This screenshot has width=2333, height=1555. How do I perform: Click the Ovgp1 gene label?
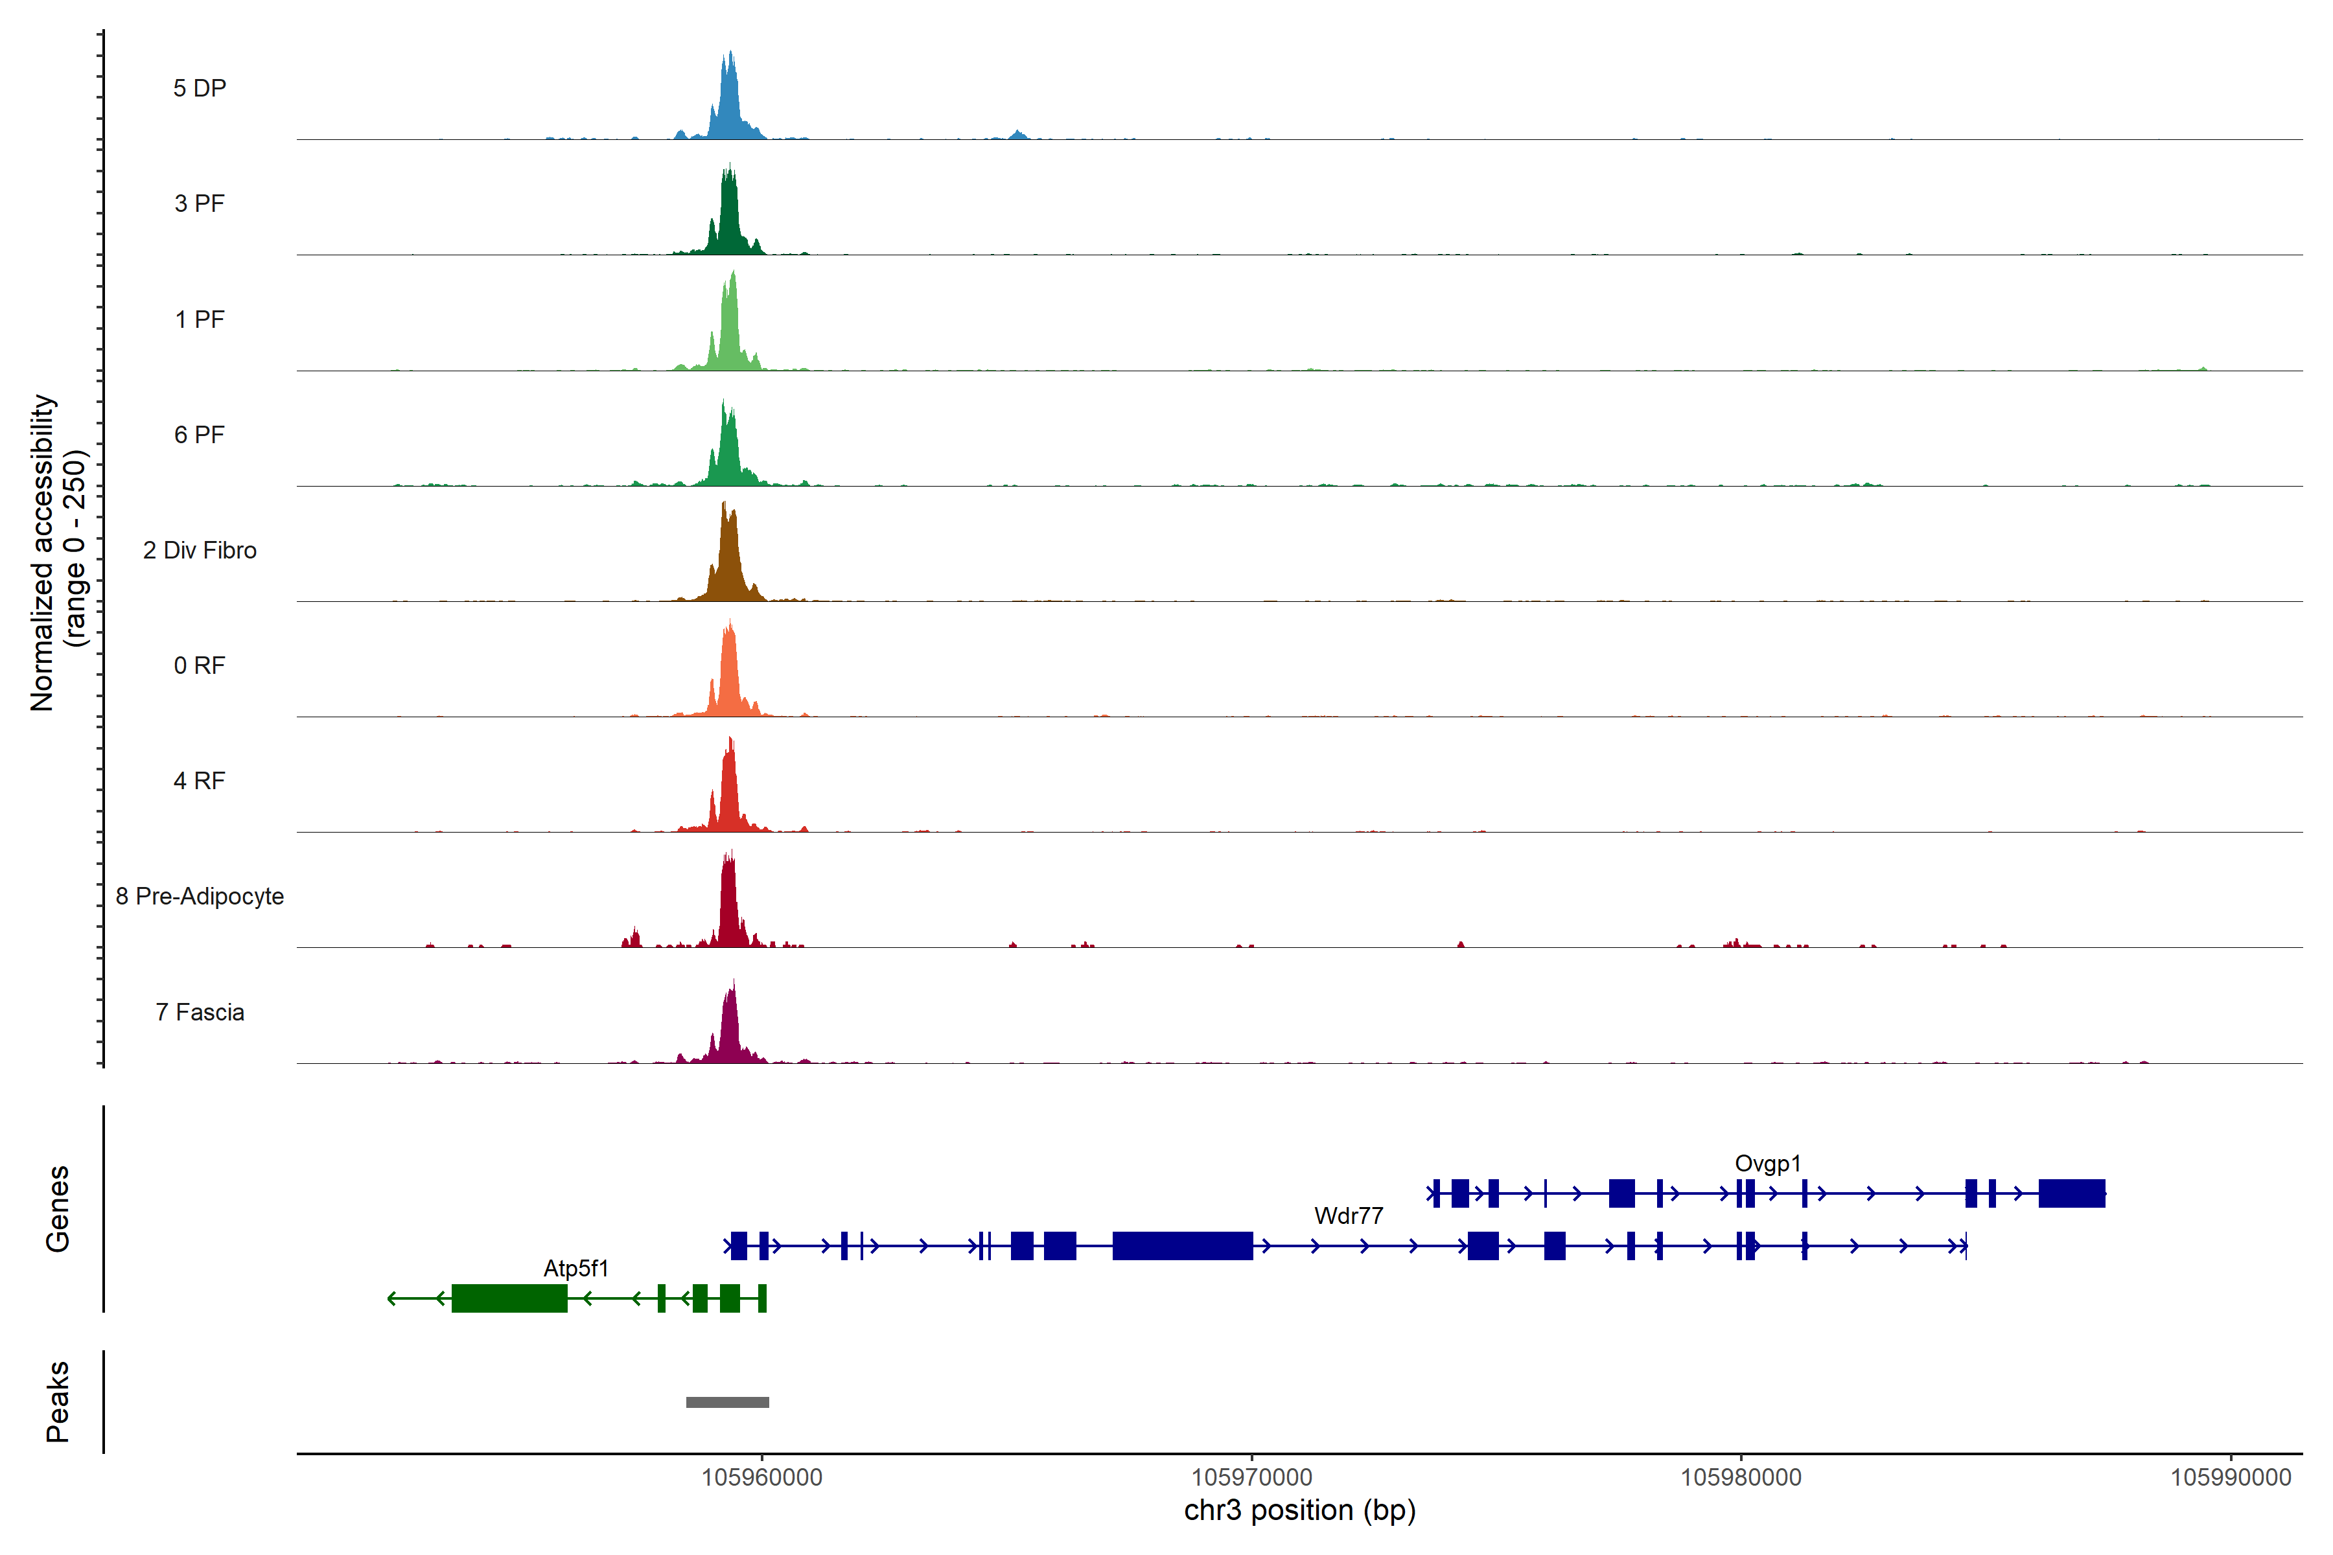tap(1768, 1163)
